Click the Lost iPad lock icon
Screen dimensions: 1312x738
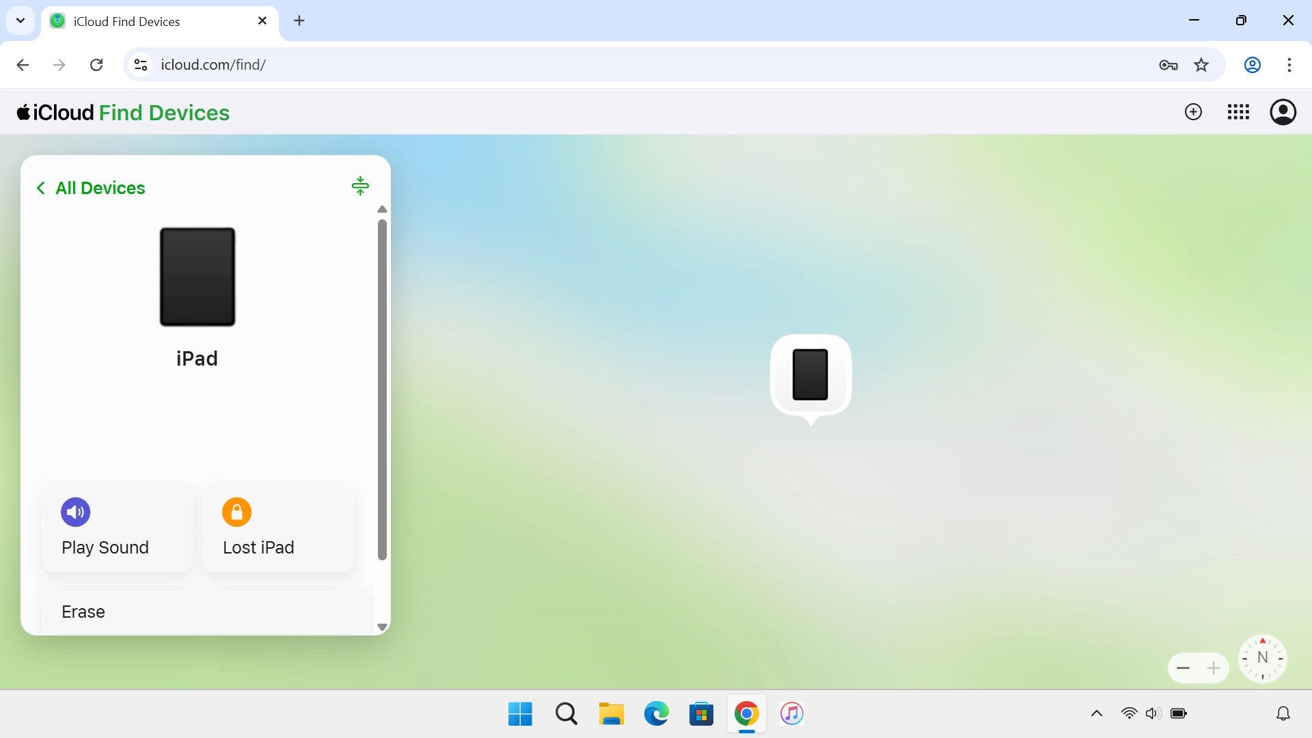236,512
